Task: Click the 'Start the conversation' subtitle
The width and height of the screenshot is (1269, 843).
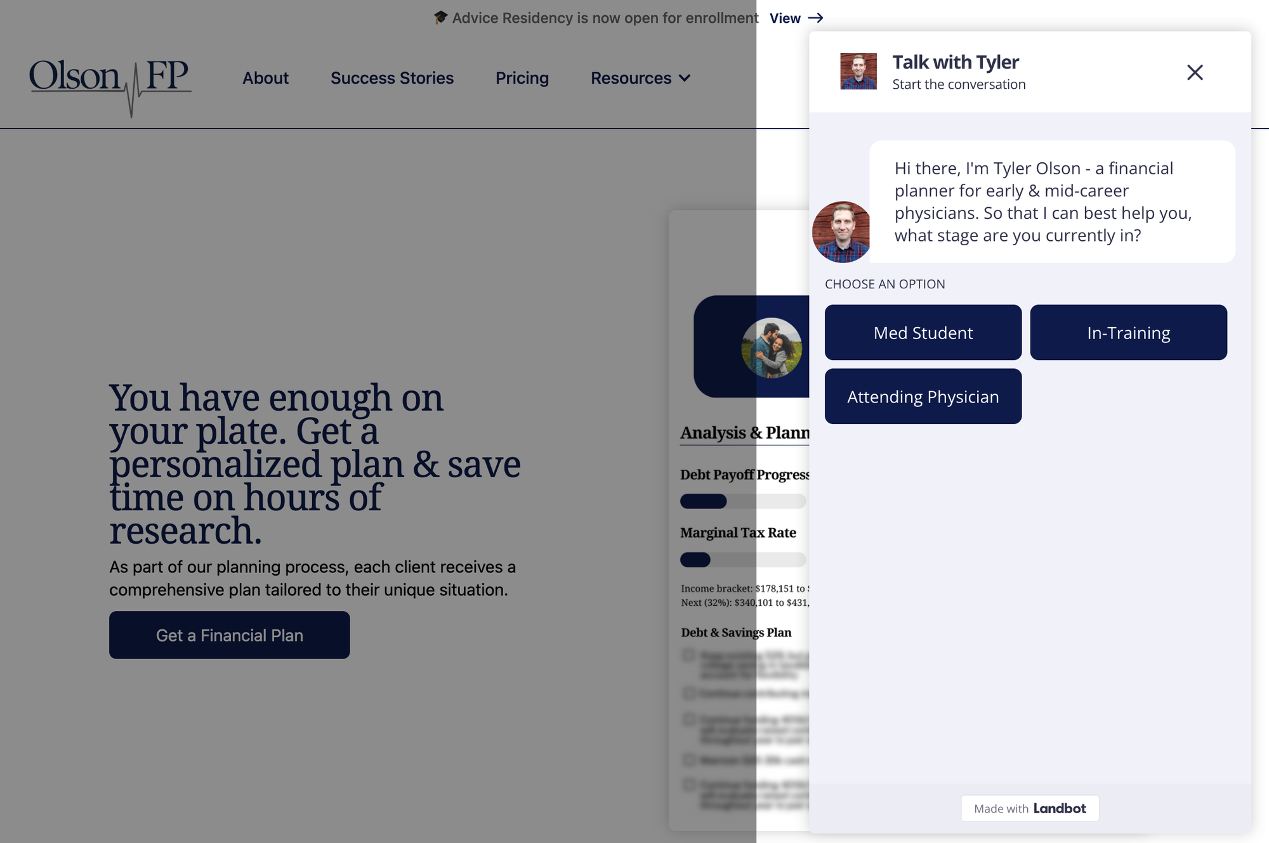Action: coord(959,84)
